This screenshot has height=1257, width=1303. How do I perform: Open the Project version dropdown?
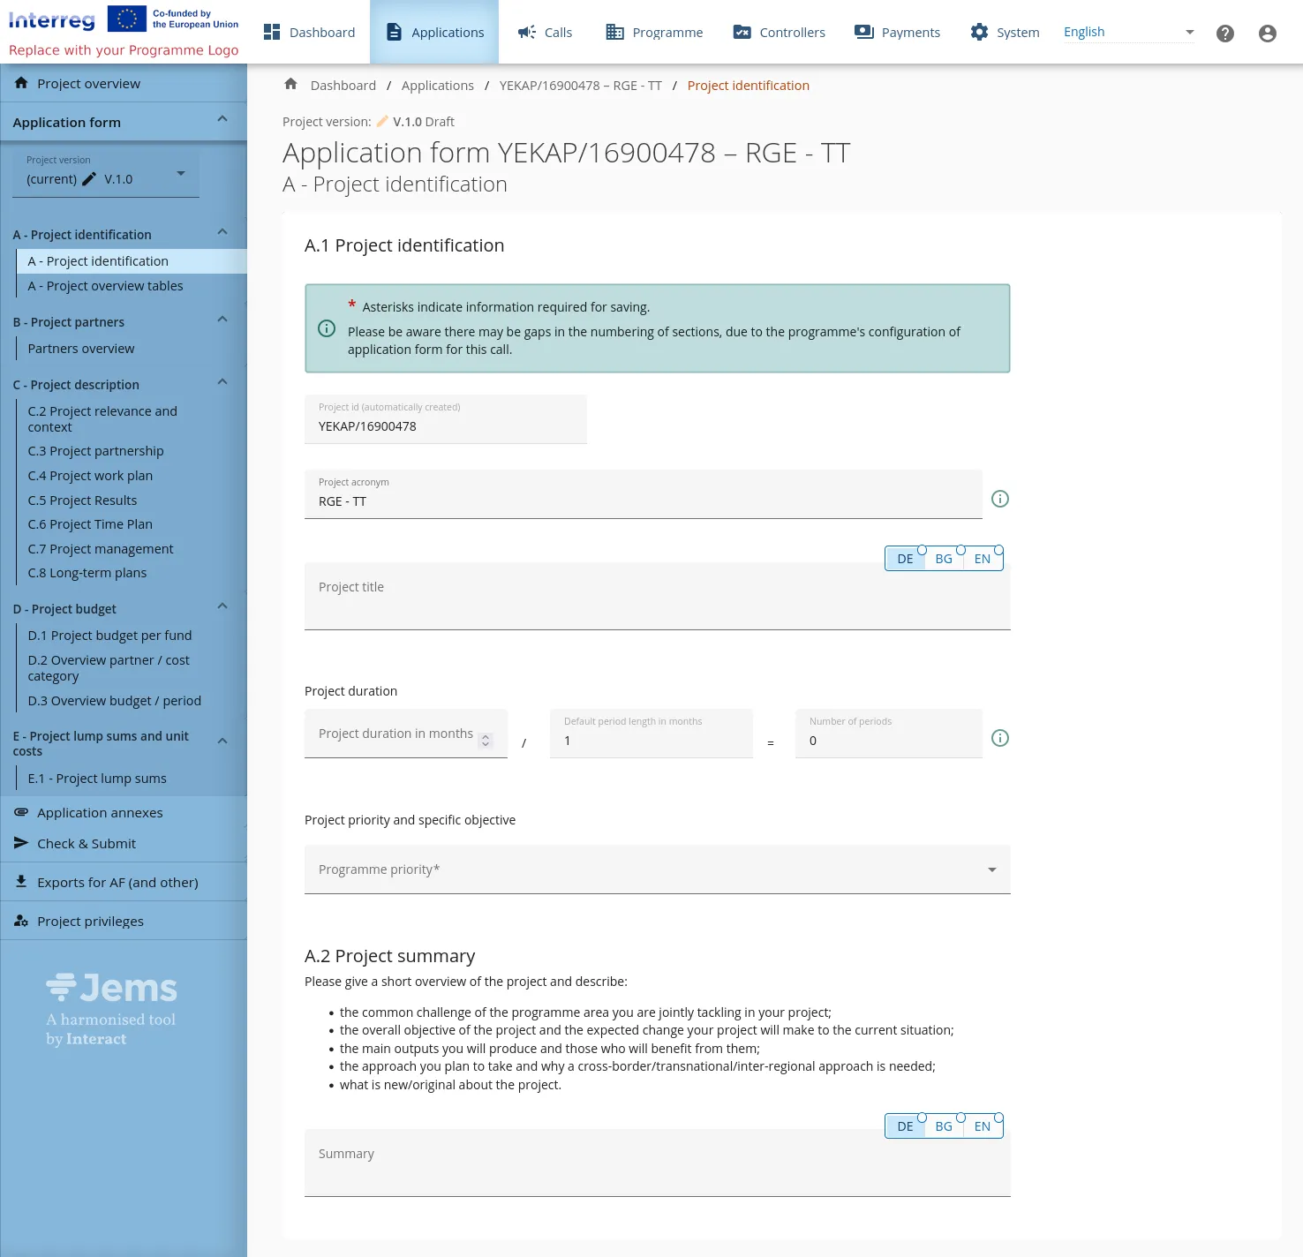pyautogui.click(x=106, y=173)
